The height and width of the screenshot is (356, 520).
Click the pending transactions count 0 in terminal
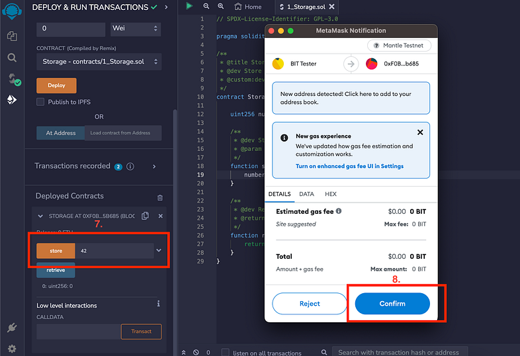pyautogui.click(x=208, y=352)
